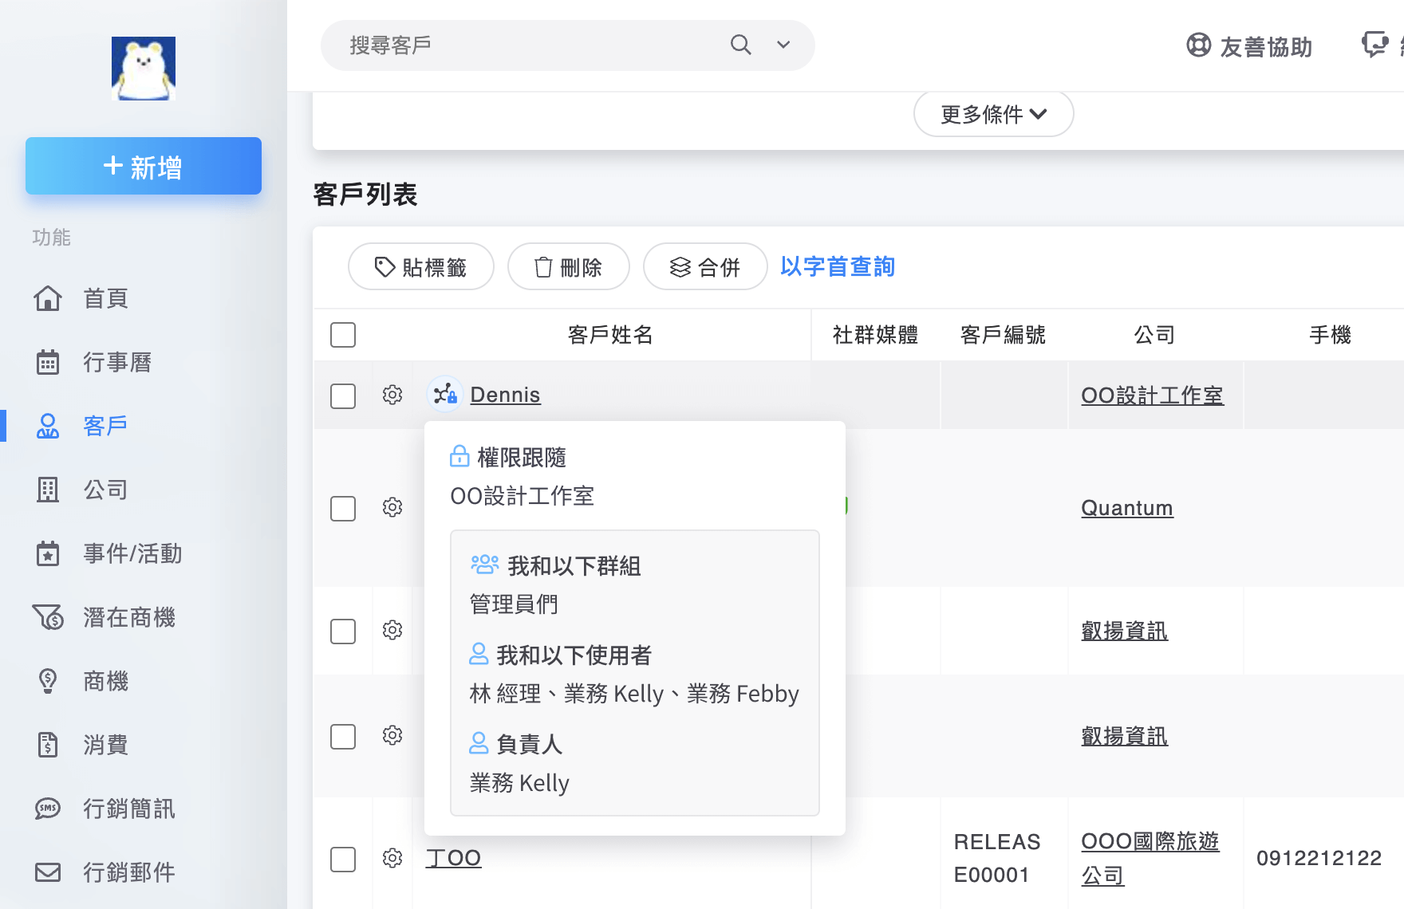Open the 首頁 home page from sidebar
1404x909 pixels.
coord(105,298)
